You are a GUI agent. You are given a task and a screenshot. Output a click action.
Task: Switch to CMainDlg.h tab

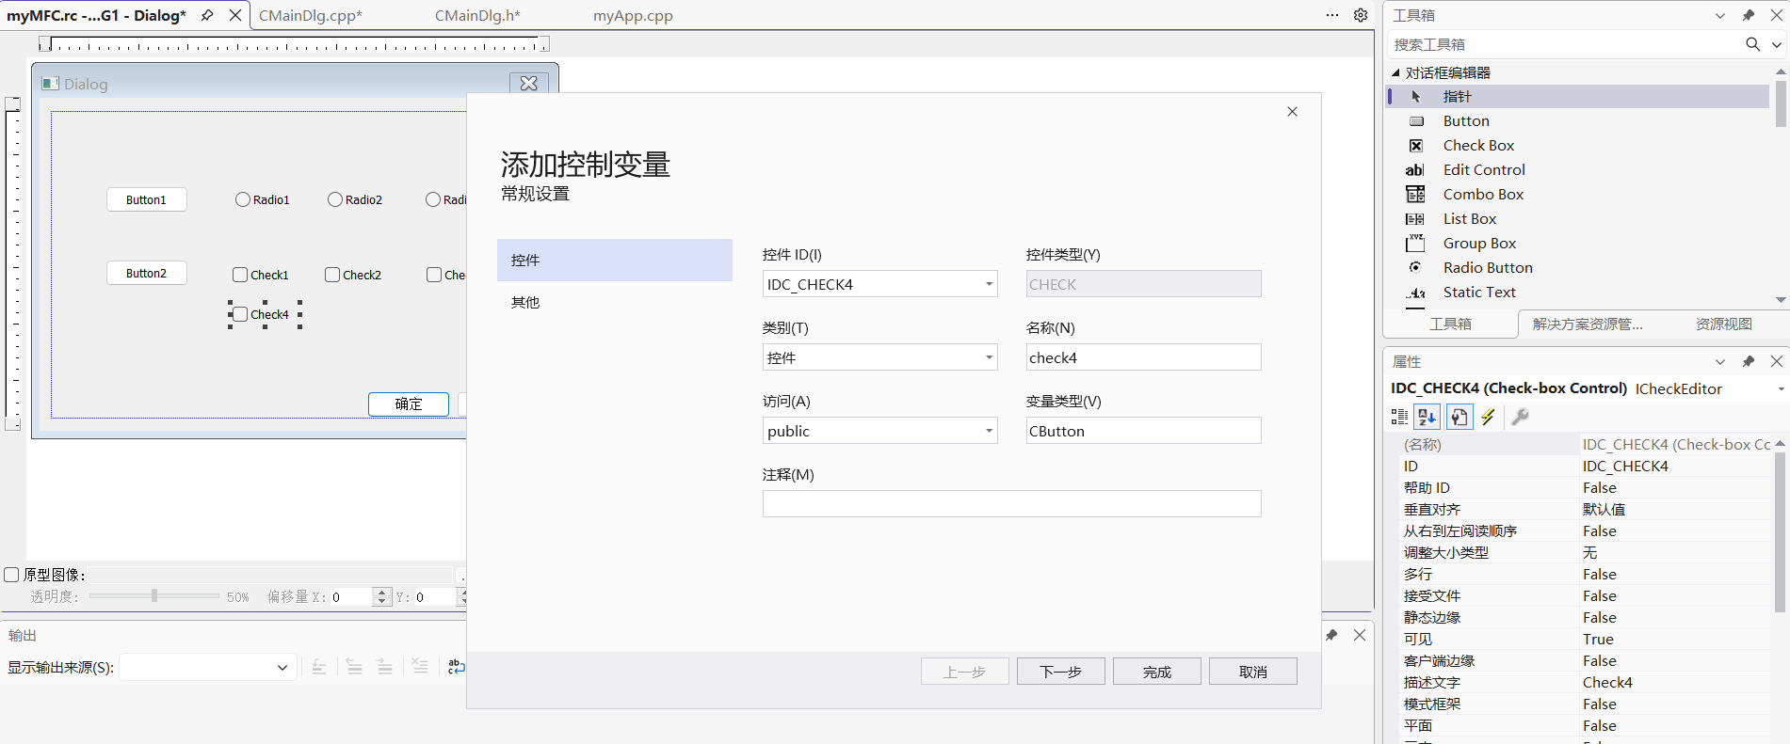click(477, 15)
